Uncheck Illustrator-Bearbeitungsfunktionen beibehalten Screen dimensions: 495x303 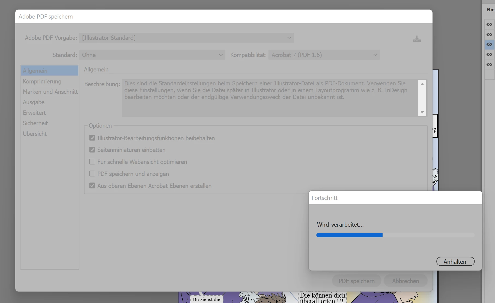pos(92,138)
